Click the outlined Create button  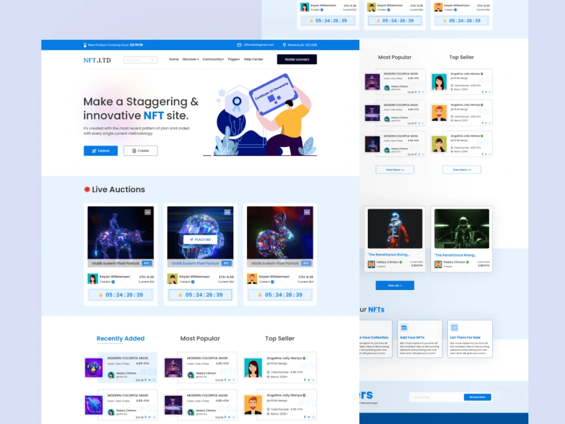pos(141,151)
